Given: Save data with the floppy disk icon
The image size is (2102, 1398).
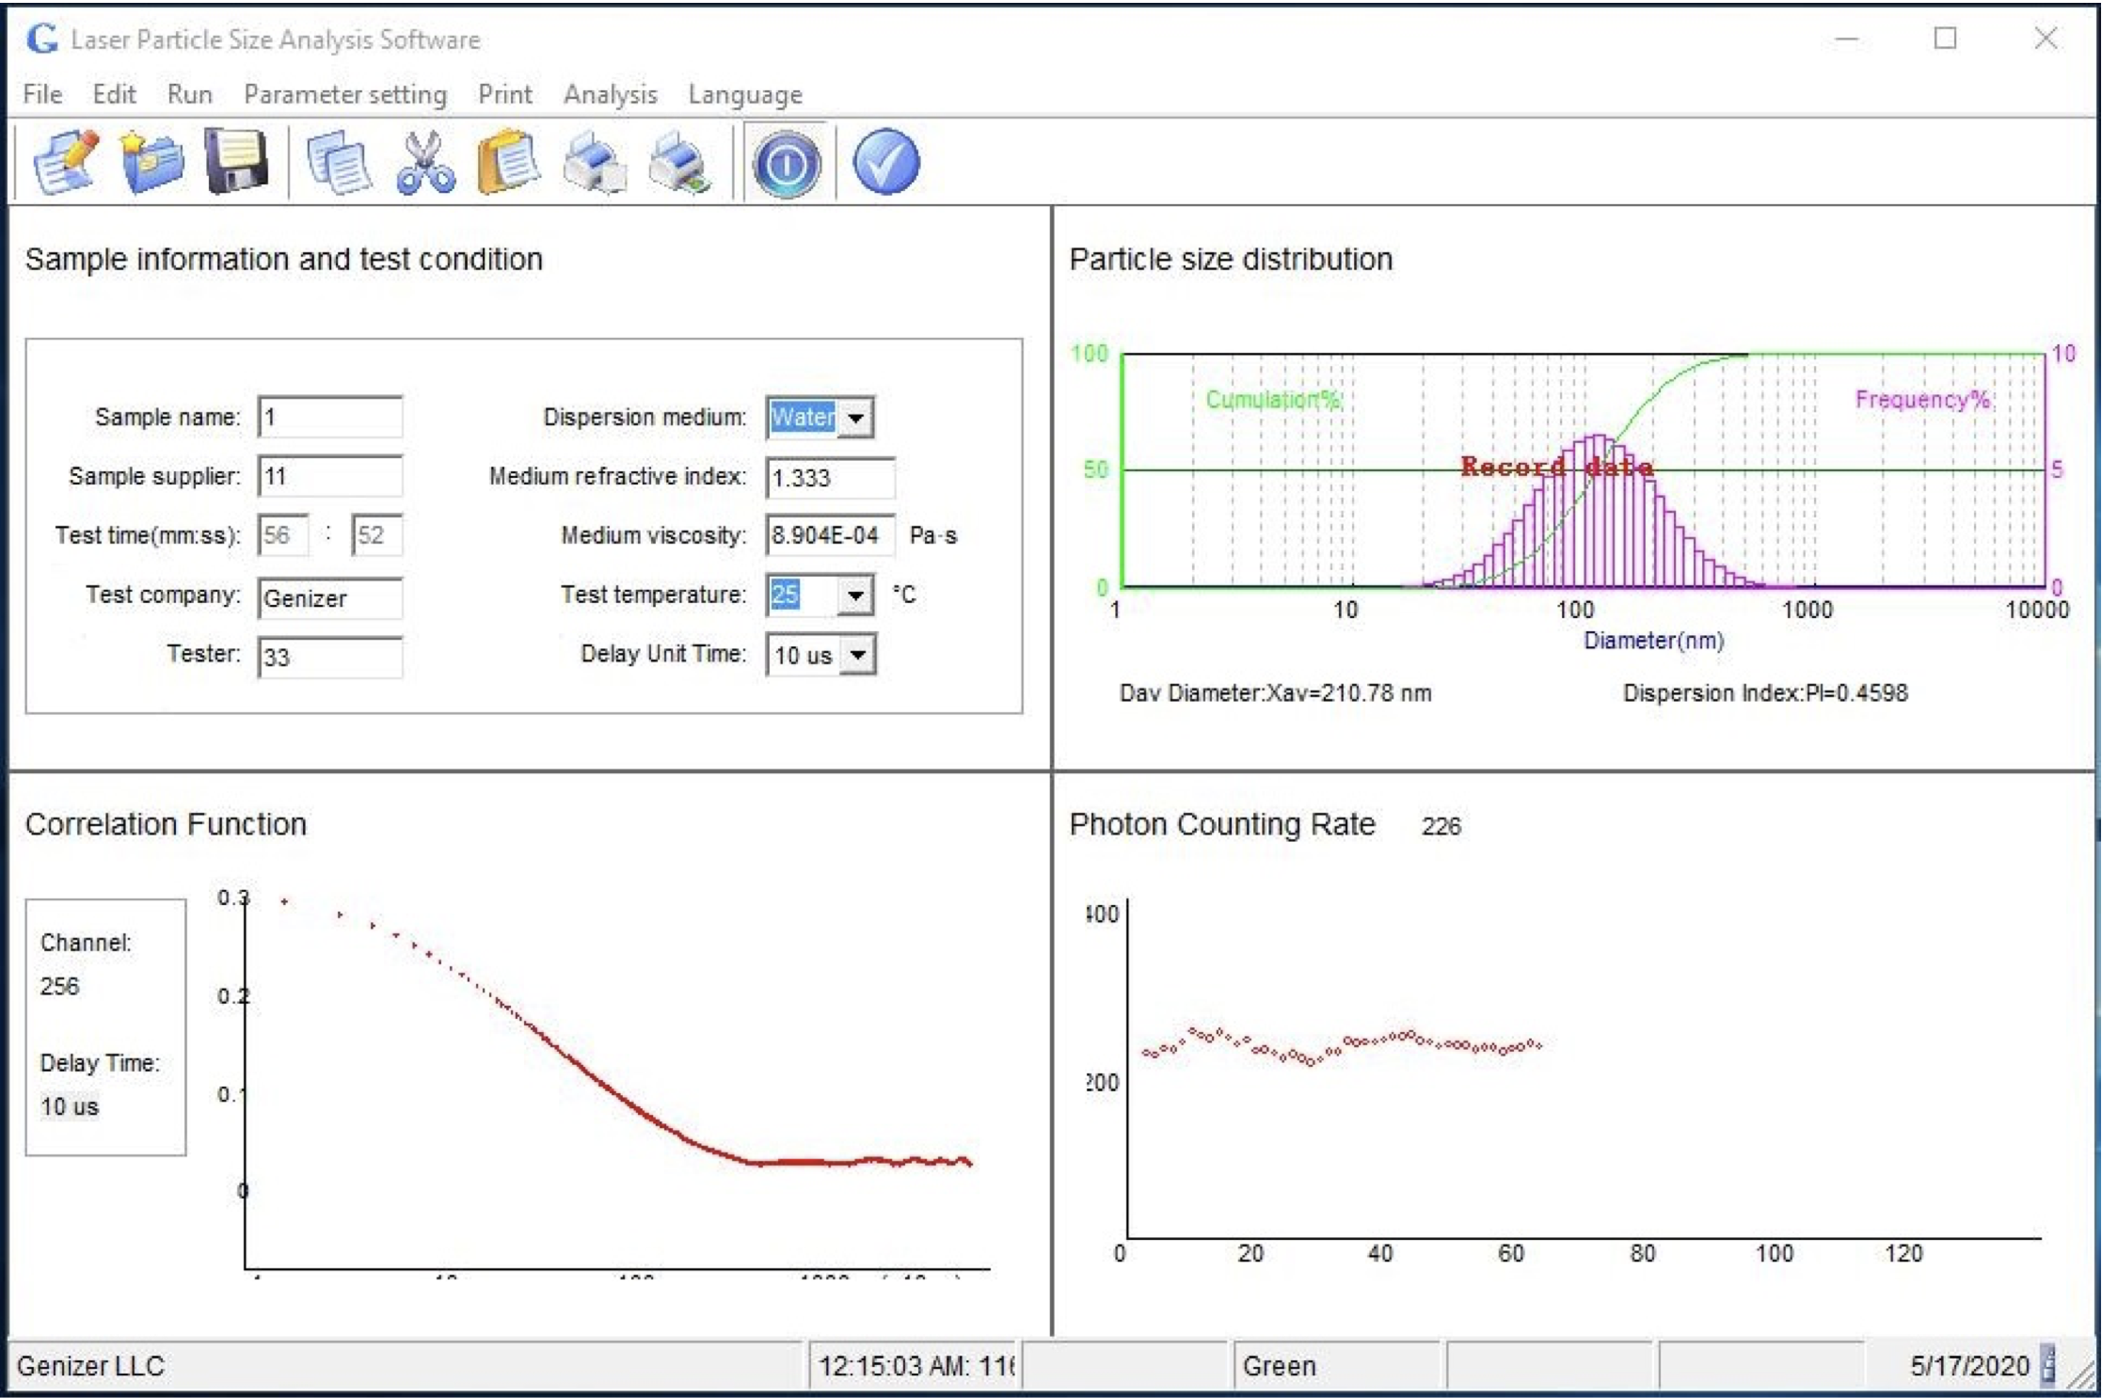Looking at the screenshot, I should pyautogui.click(x=236, y=162).
